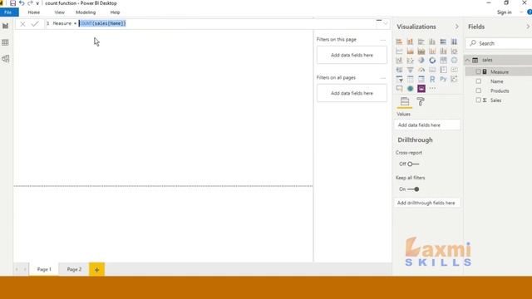Collapse the Visualizations pane chevron

[x=456, y=27]
